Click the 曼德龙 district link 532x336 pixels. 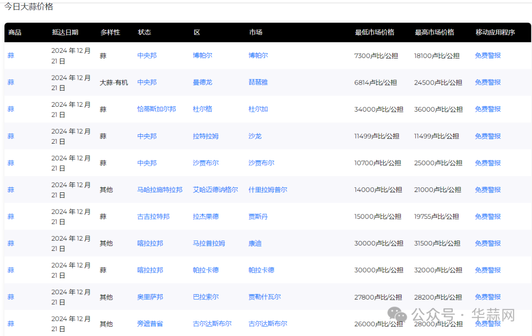[202, 82]
